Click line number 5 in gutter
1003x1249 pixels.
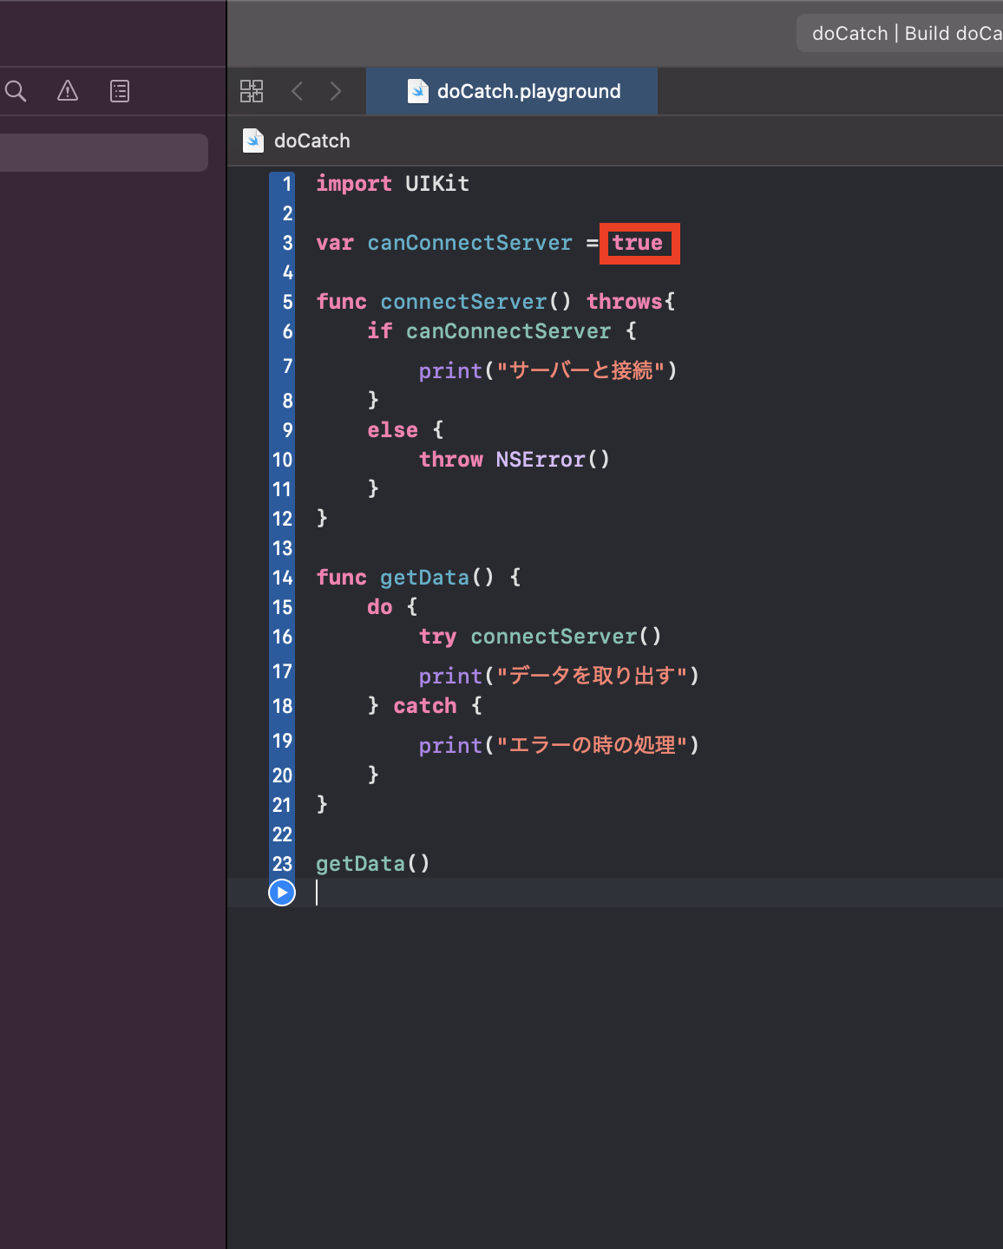pyautogui.click(x=287, y=302)
